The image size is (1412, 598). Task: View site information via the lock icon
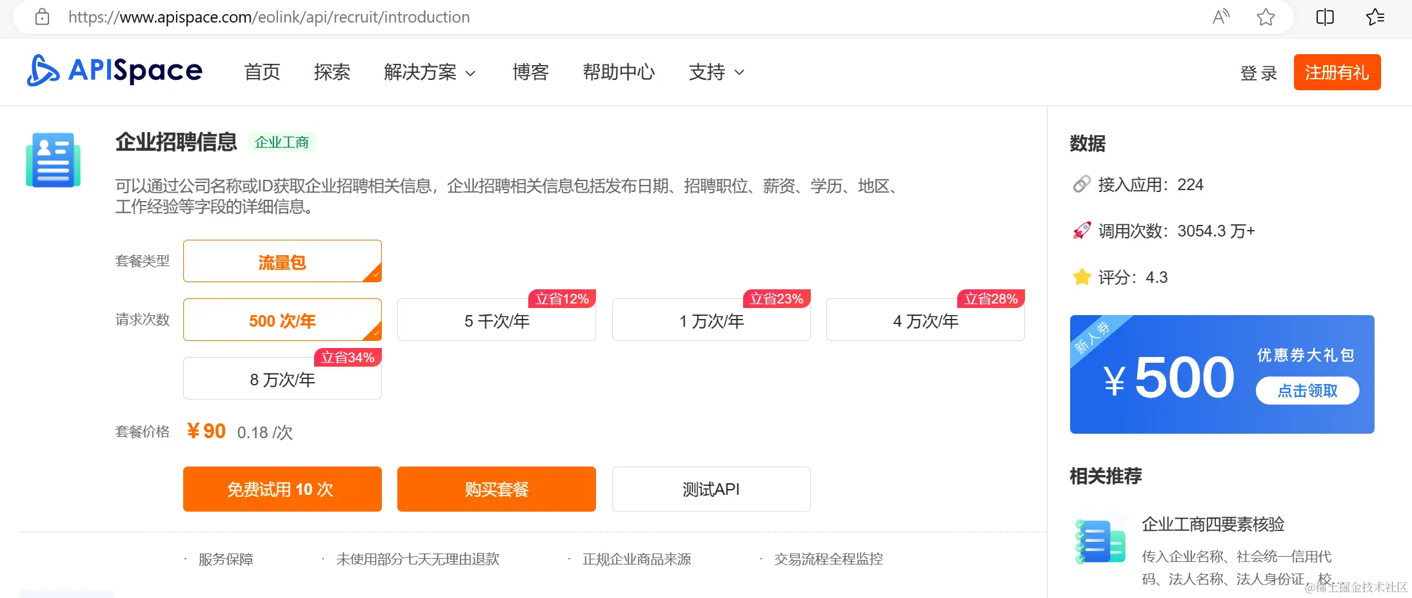click(x=42, y=17)
